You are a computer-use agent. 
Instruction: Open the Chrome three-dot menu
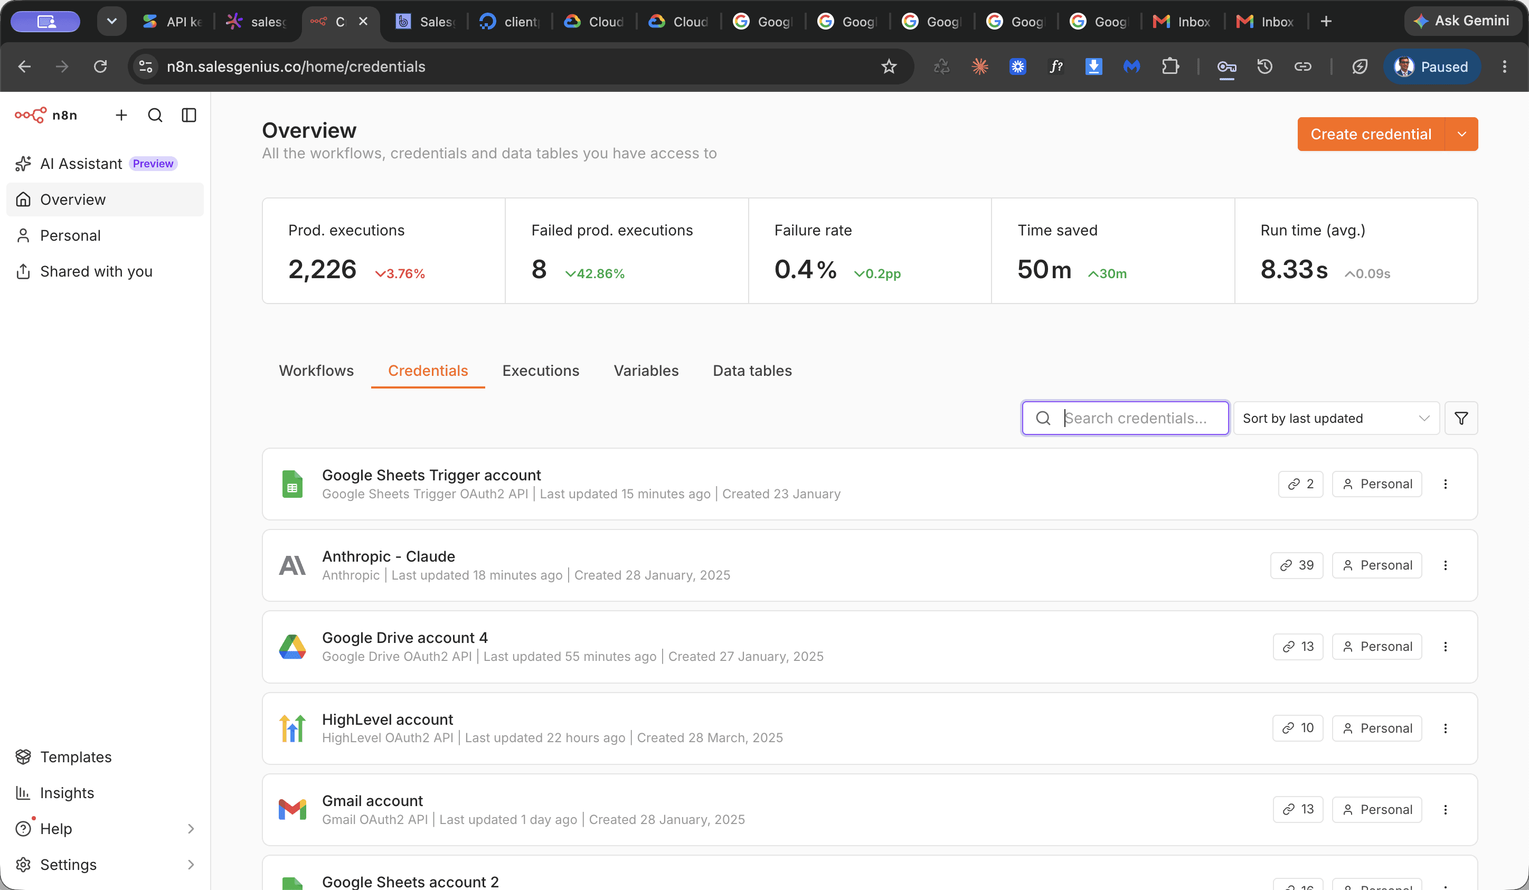(1504, 67)
